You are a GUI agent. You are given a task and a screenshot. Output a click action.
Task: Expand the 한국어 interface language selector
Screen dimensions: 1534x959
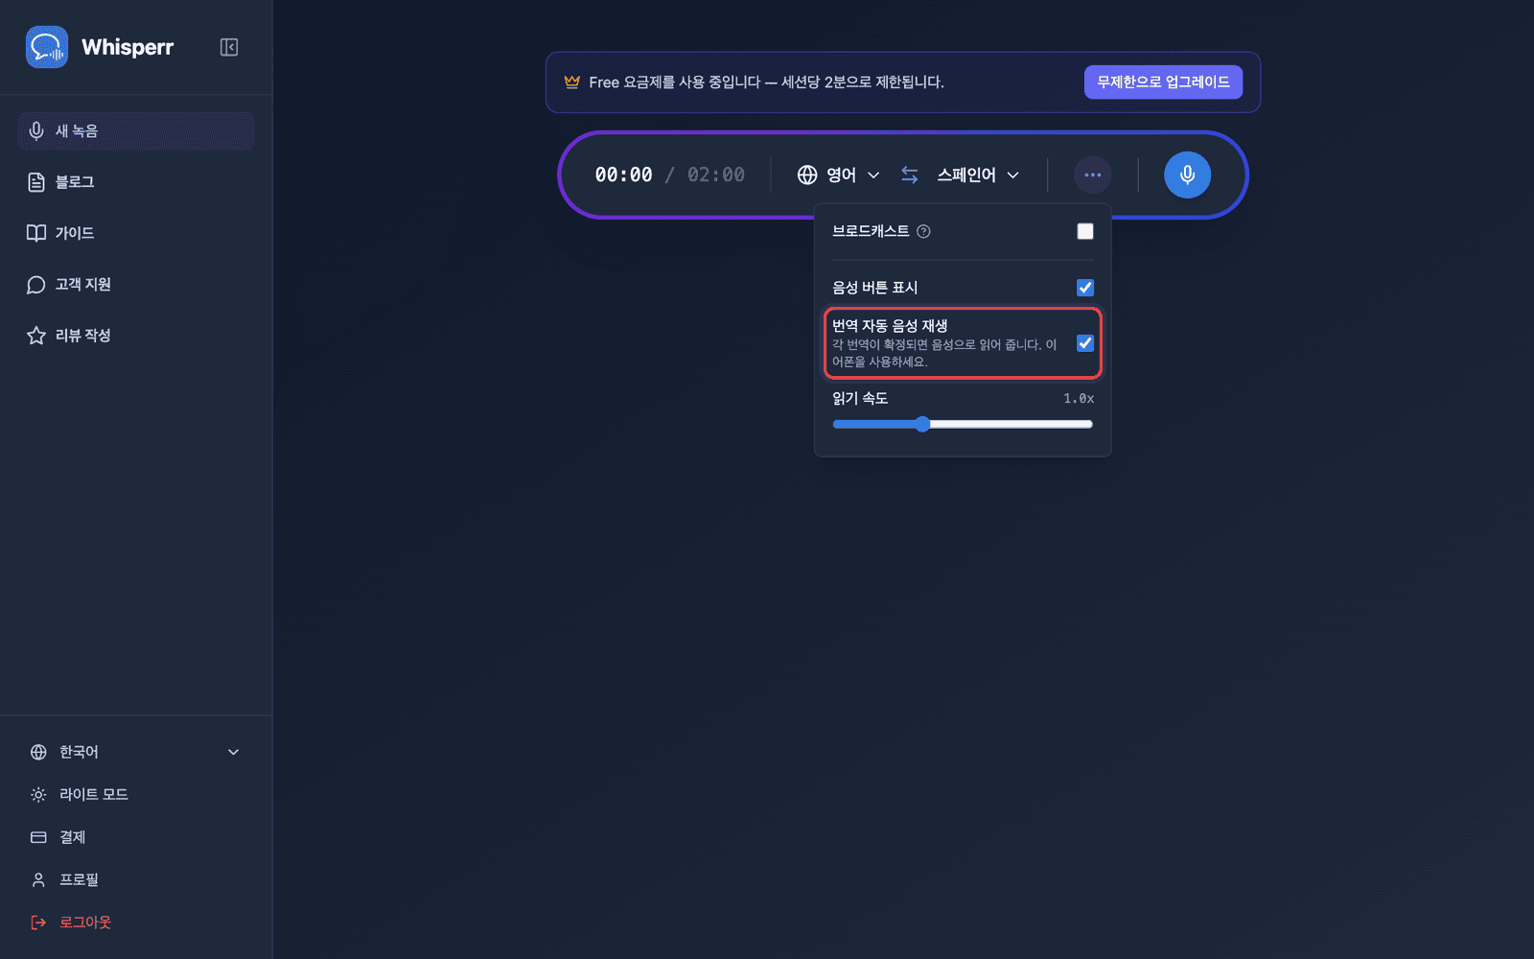[x=135, y=752]
